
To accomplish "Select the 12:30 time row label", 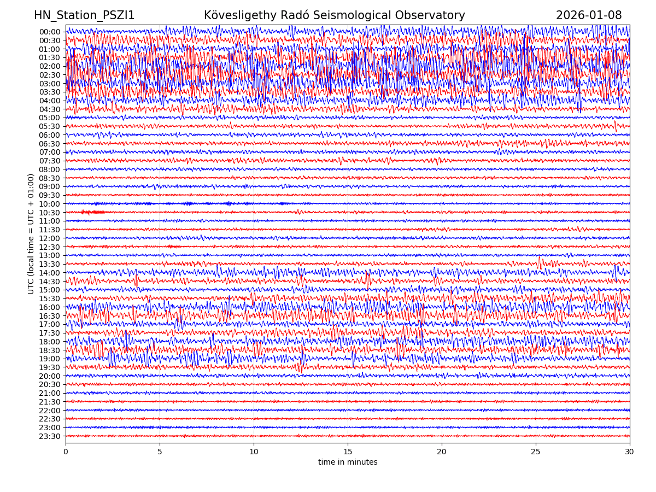I will 49,247.
